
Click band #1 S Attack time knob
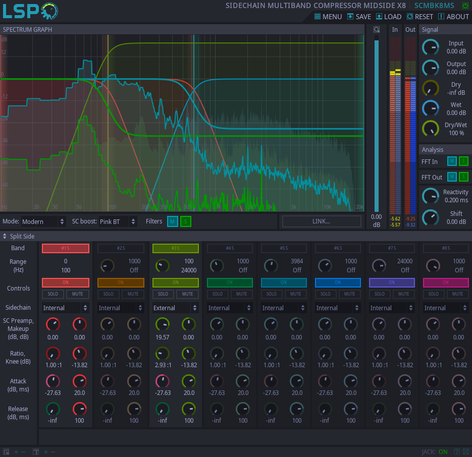point(79,381)
